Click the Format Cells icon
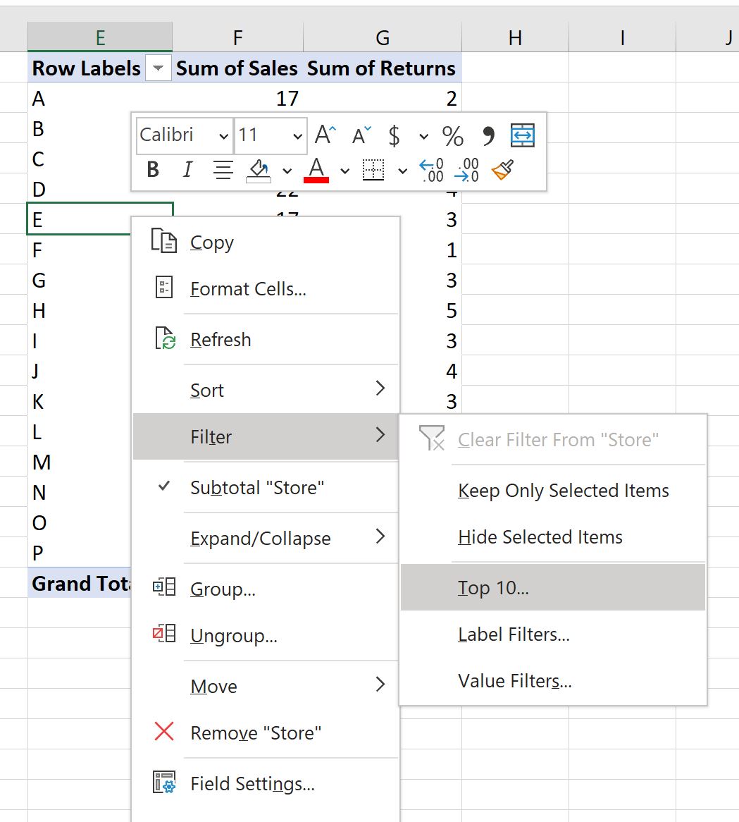Viewport: 739px width, 822px height. pos(164,288)
